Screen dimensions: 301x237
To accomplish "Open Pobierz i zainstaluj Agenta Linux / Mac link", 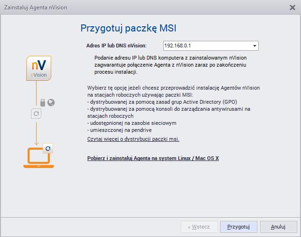I will 153,158.
